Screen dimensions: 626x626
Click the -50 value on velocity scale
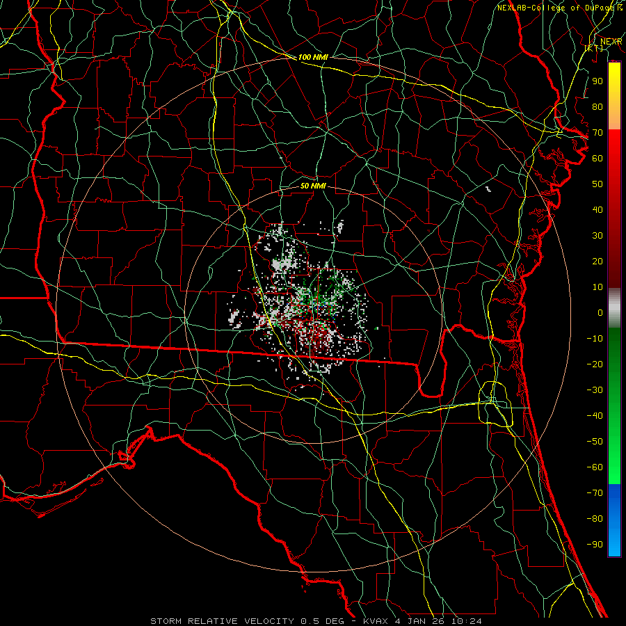pyautogui.click(x=595, y=442)
